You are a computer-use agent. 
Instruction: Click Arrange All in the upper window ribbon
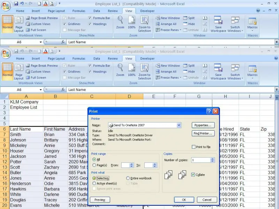pos(166,24)
